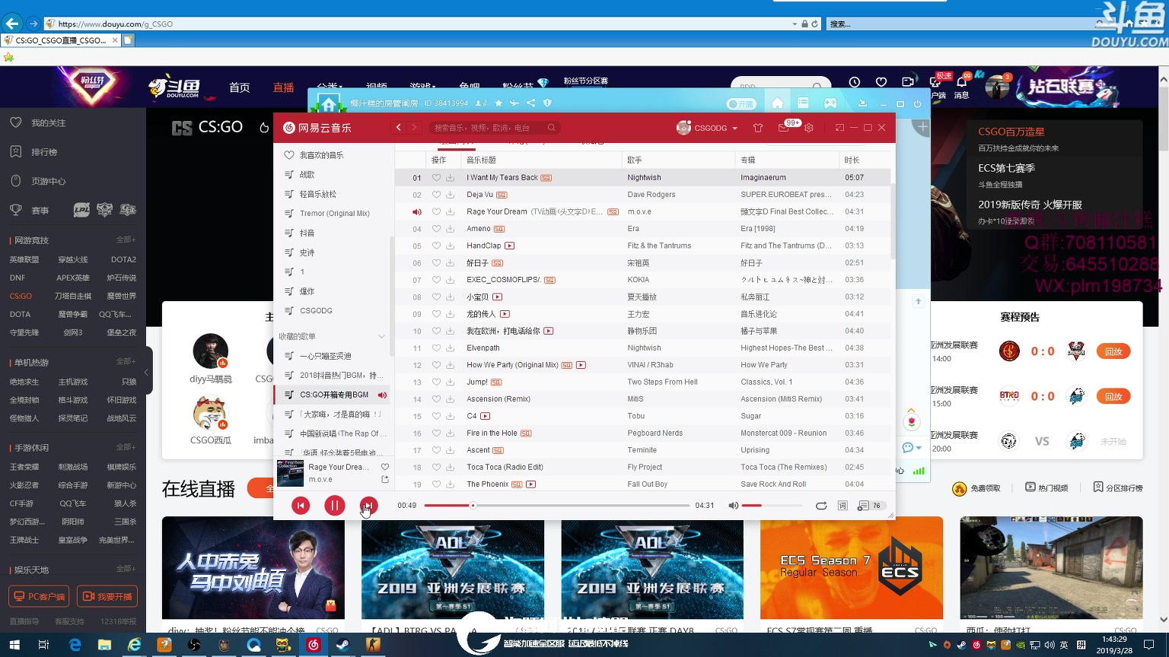The image size is (1169, 657).
Task: Share the now-playing song via share icon
Action: pyautogui.click(x=385, y=480)
